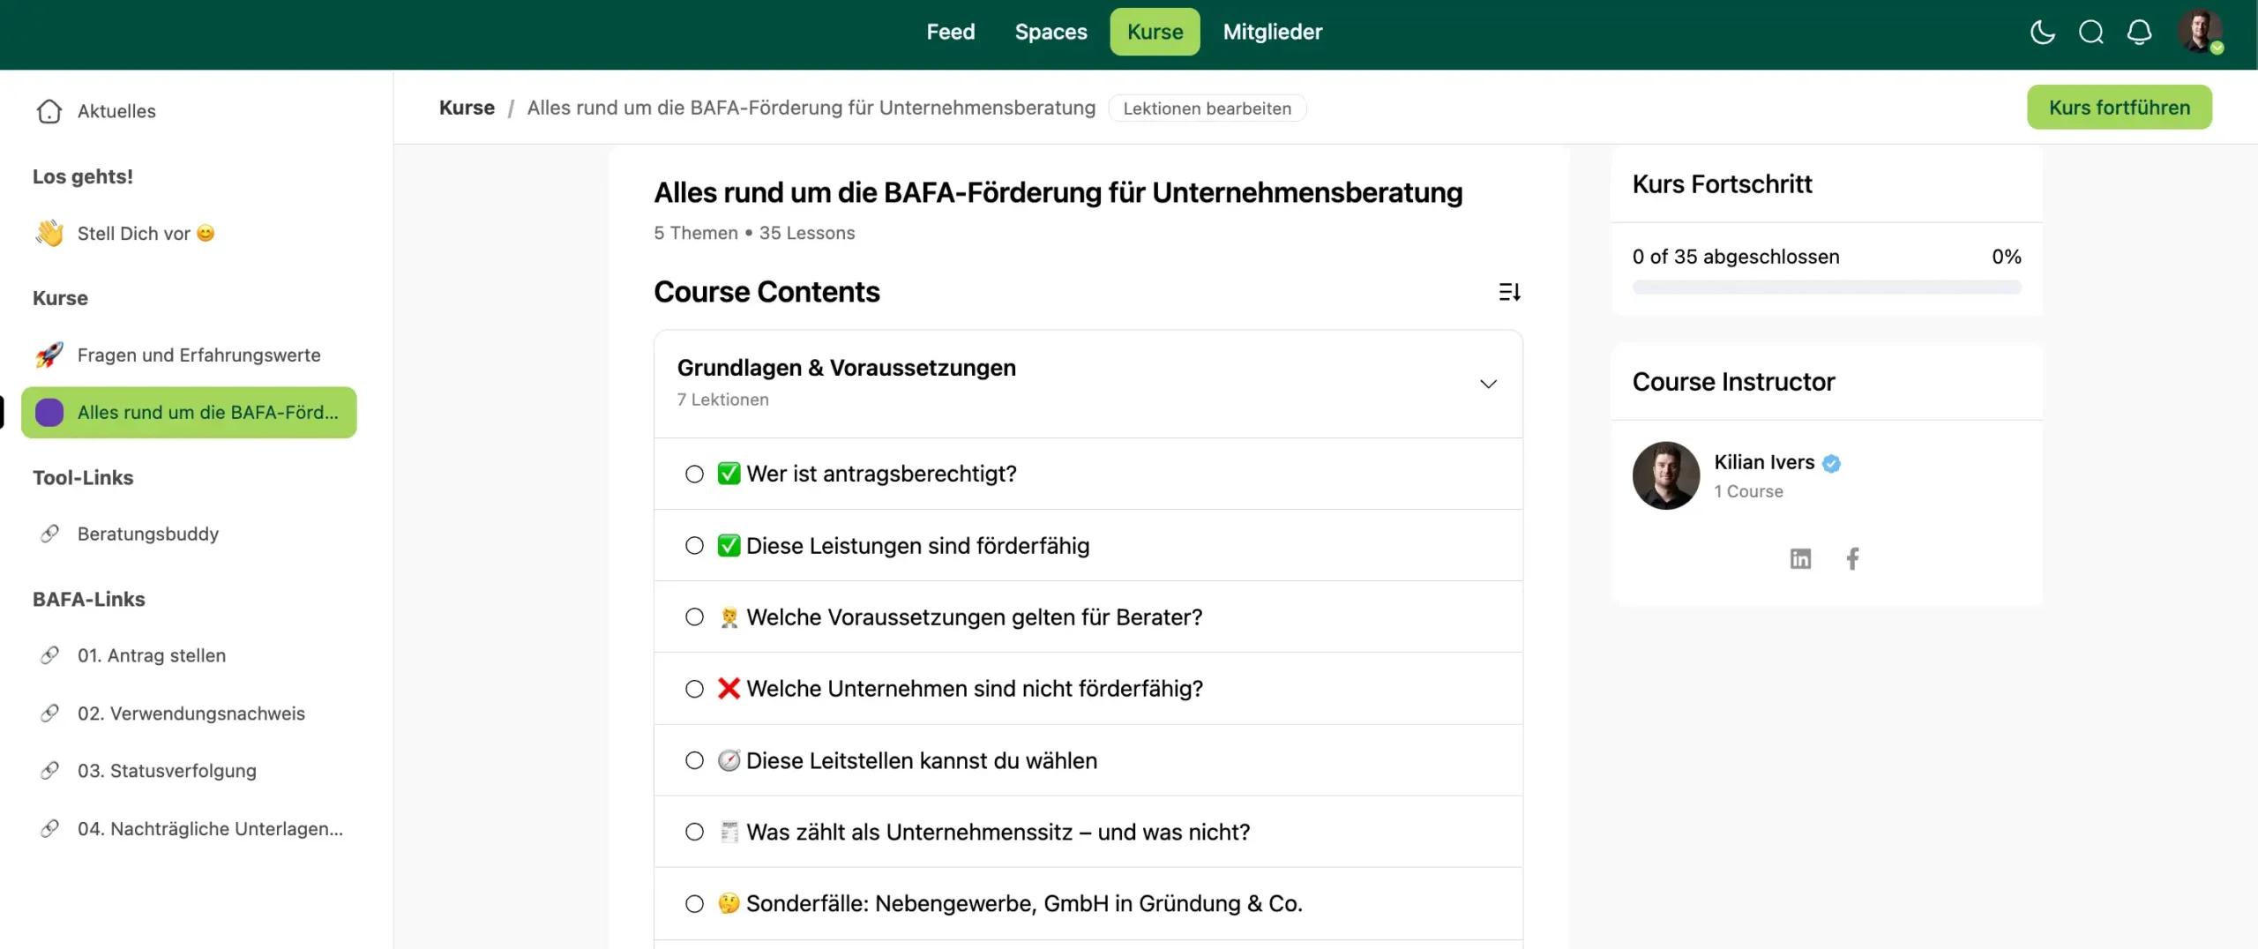Viewport: 2258px width, 949px height.
Task: Open the user profile avatar menu
Action: [2199, 32]
